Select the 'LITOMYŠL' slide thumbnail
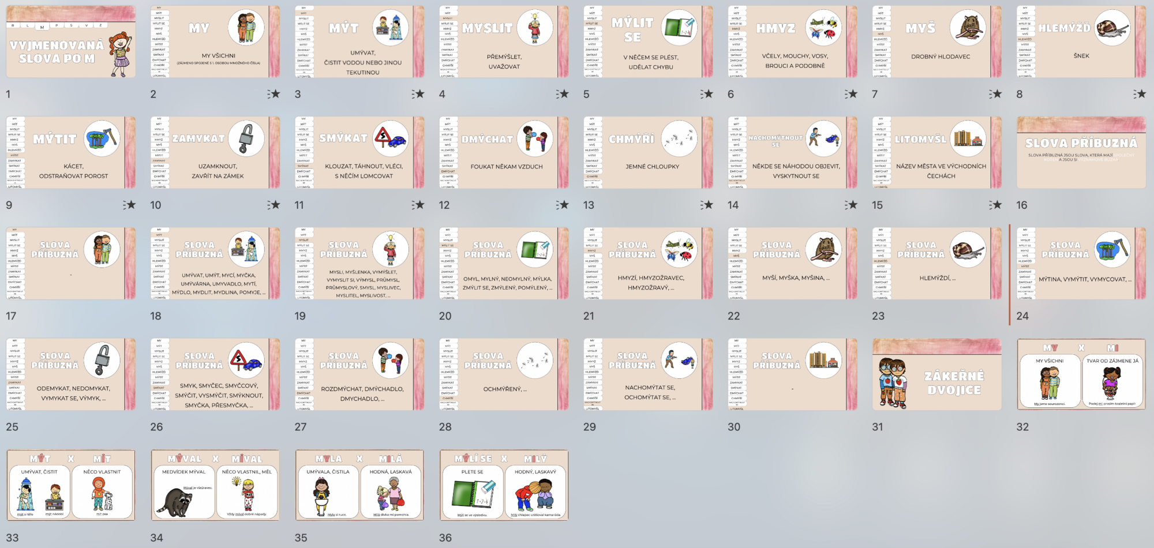The height and width of the screenshot is (548, 1154). click(936, 152)
